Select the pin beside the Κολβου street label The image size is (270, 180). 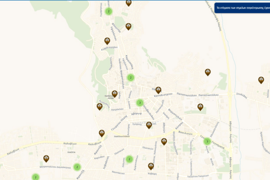[107, 41]
